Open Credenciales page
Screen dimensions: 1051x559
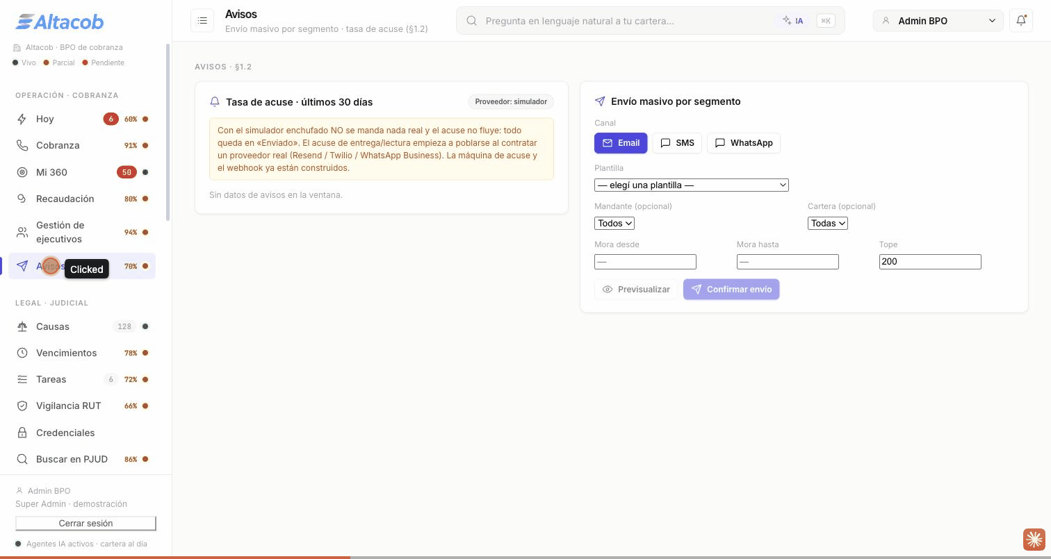click(x=82, y=433)
